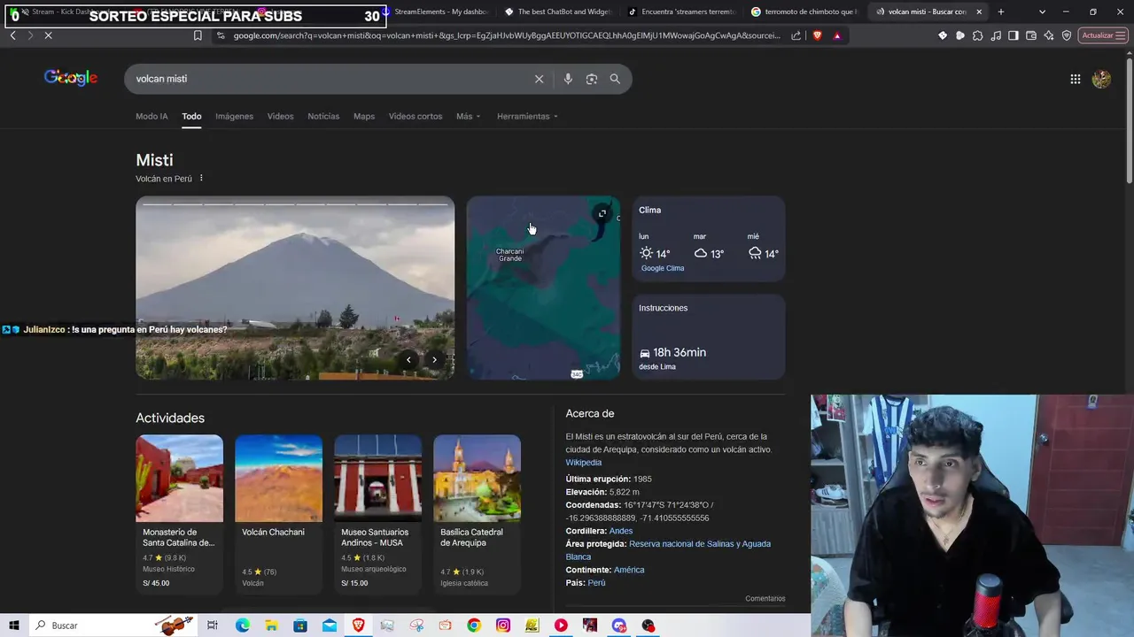The height and width of the screenshot is (637, 1134).
Task: Show previous Misti photo in carousel
Action: [408, 359]
